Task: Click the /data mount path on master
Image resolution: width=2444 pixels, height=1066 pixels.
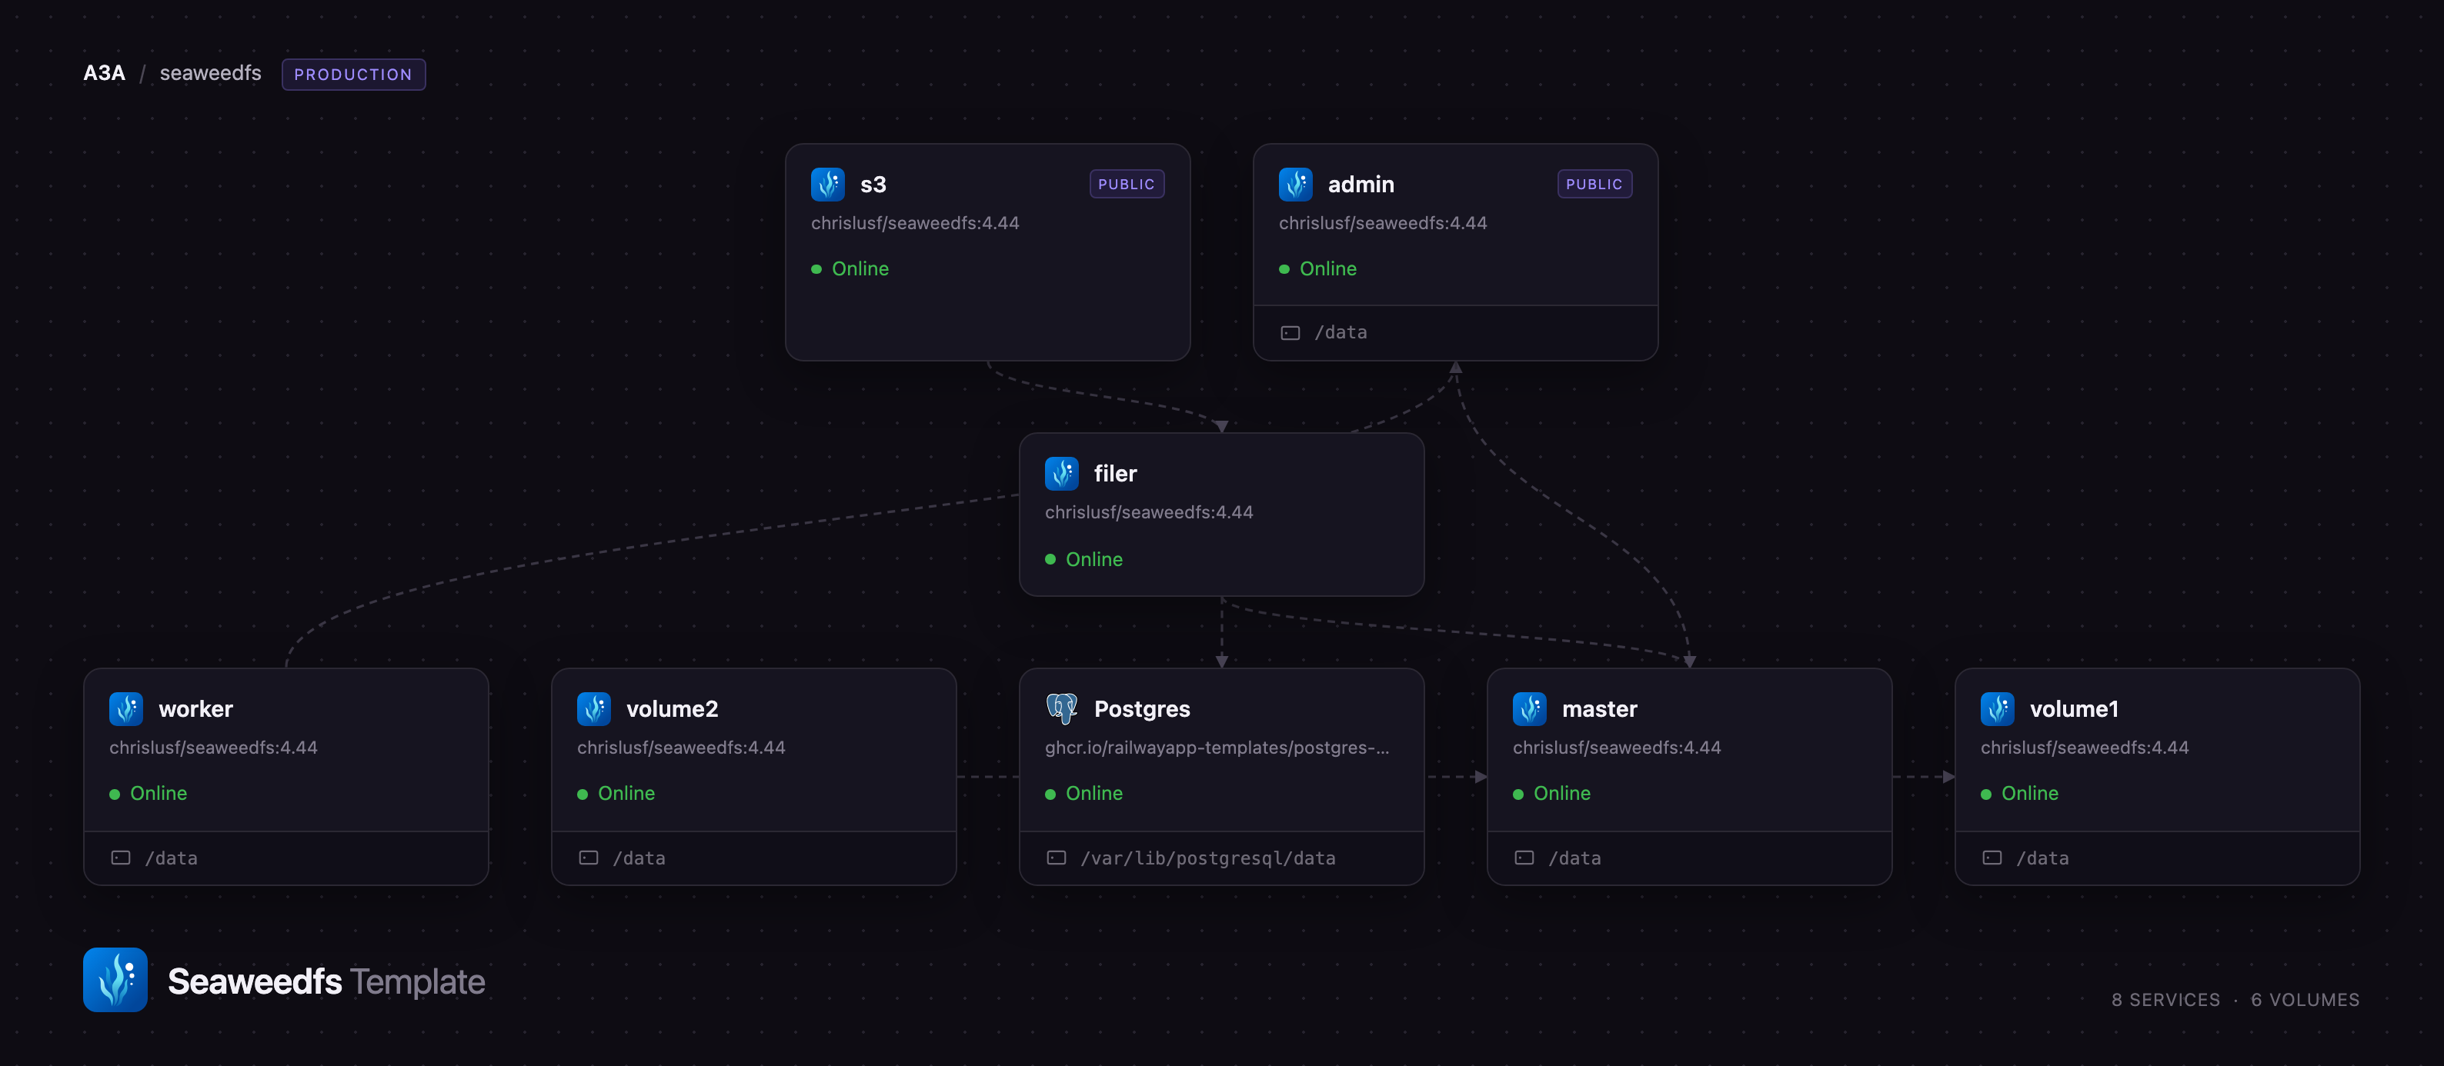Action: 1574,858
